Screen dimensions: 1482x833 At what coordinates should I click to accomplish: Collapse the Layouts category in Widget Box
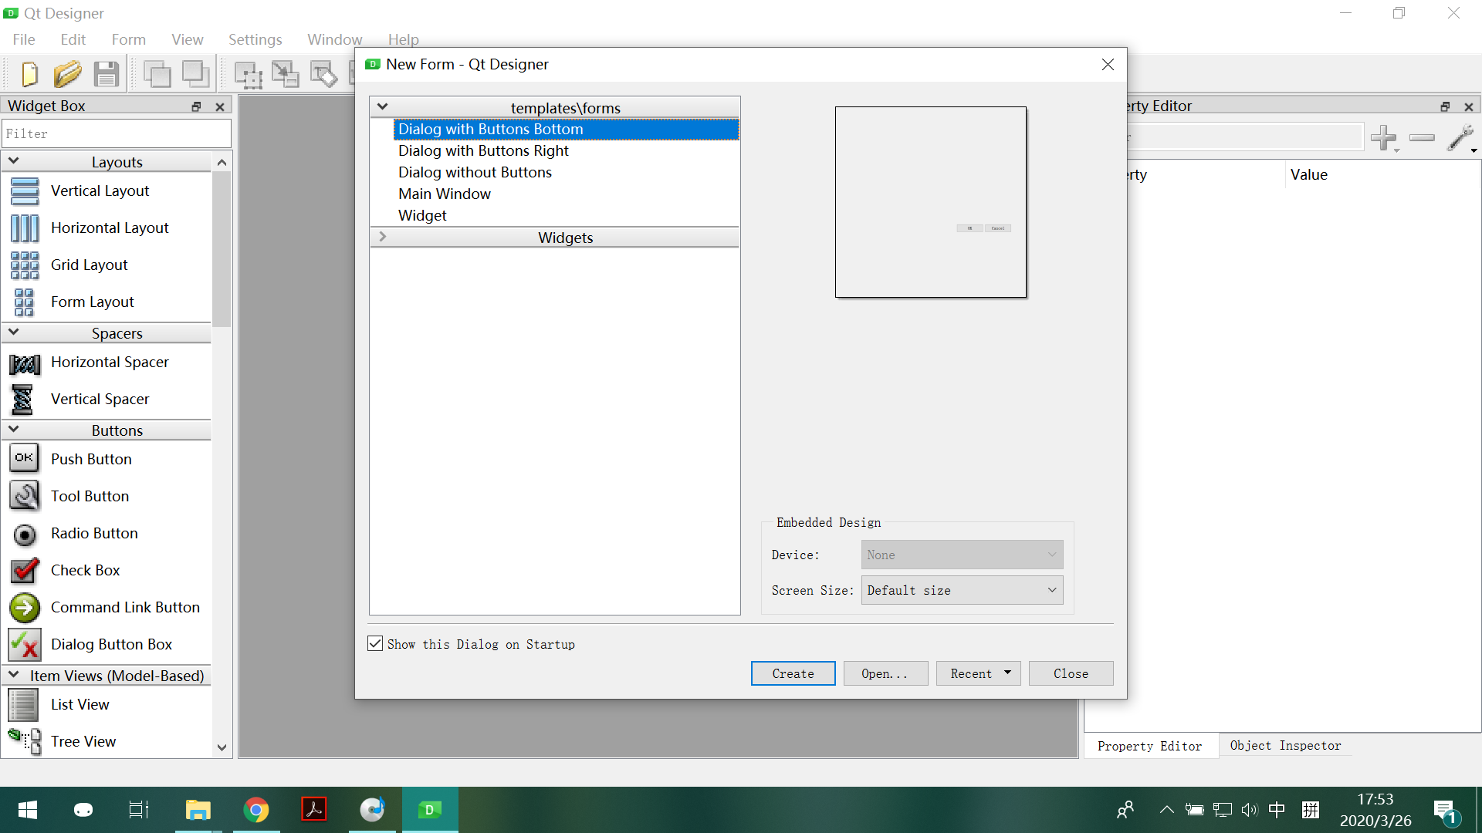tap(13, 161)
